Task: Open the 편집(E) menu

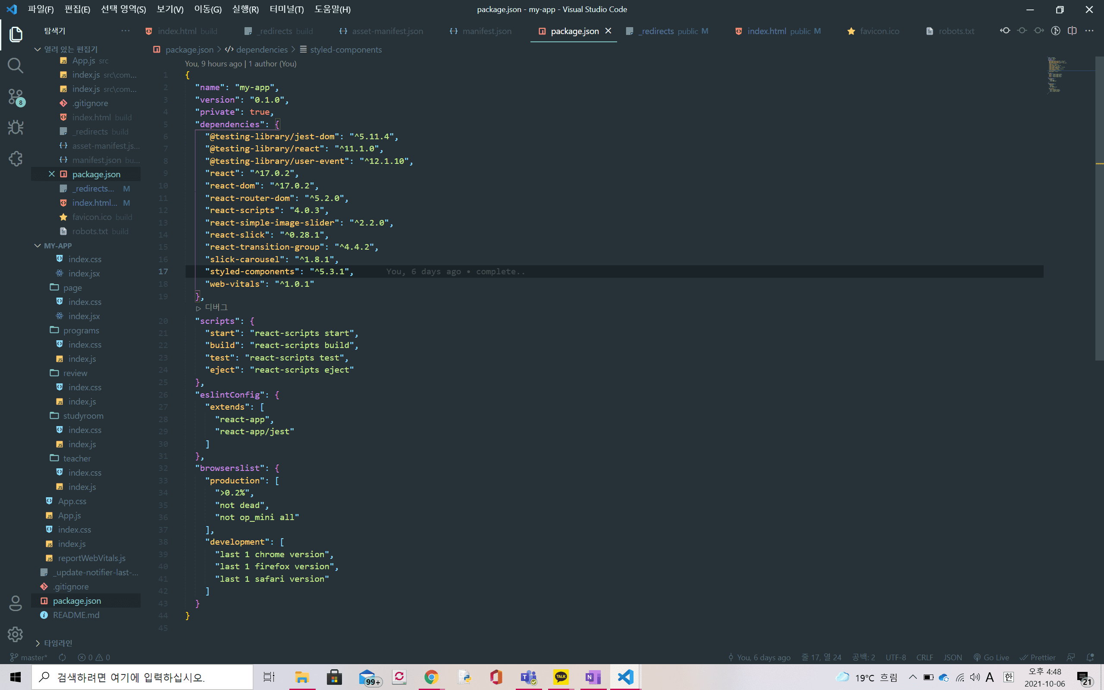Action: 77,9
